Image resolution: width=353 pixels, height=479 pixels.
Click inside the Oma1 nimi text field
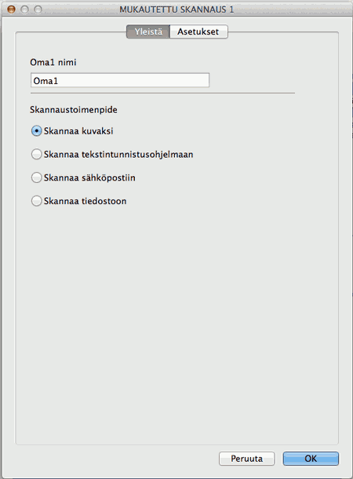coord(120,80)
